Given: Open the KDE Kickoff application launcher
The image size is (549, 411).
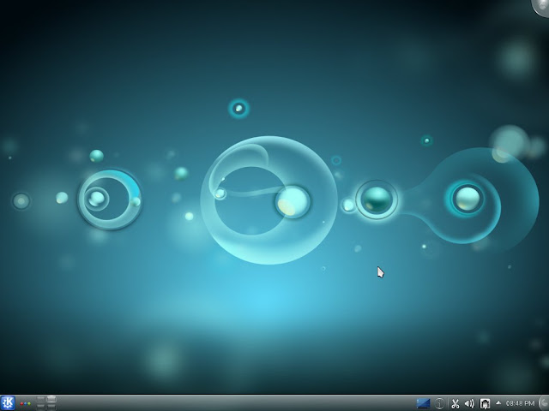Looking at the screenshot, I should (8, 403).
